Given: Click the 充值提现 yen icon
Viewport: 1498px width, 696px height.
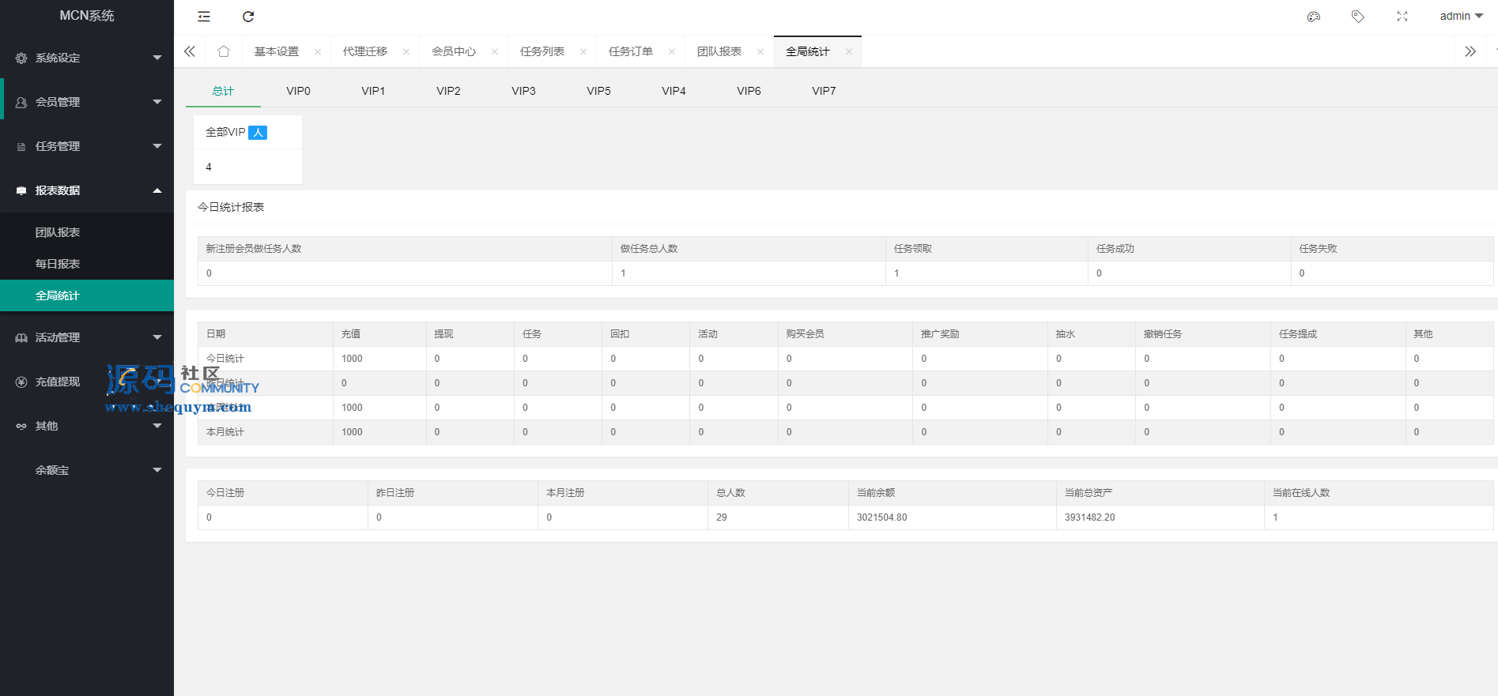Looking at the screenshot, I should [21, 382].
